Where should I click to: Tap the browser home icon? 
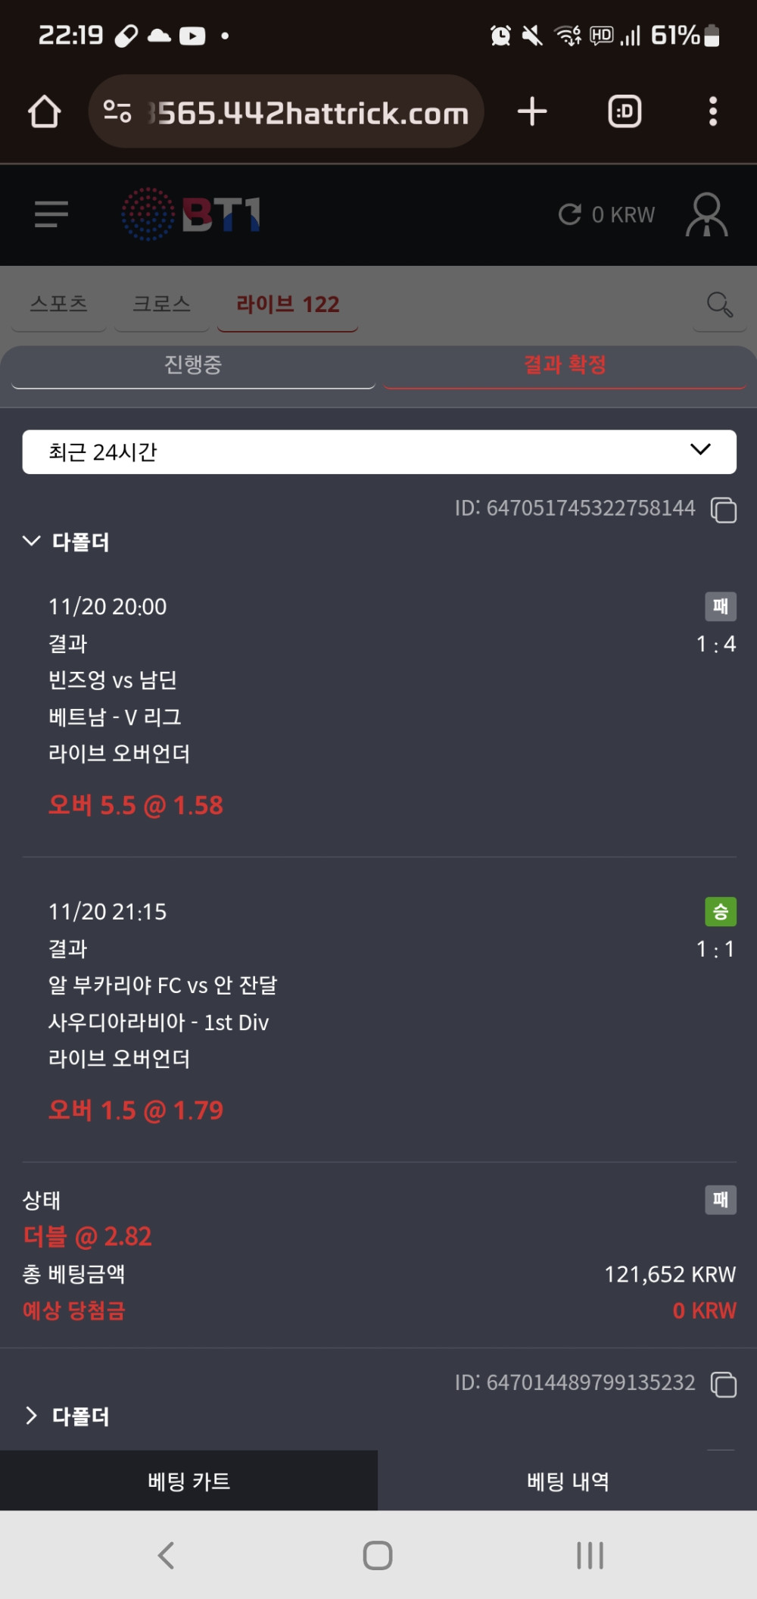[x=44, y=111]
